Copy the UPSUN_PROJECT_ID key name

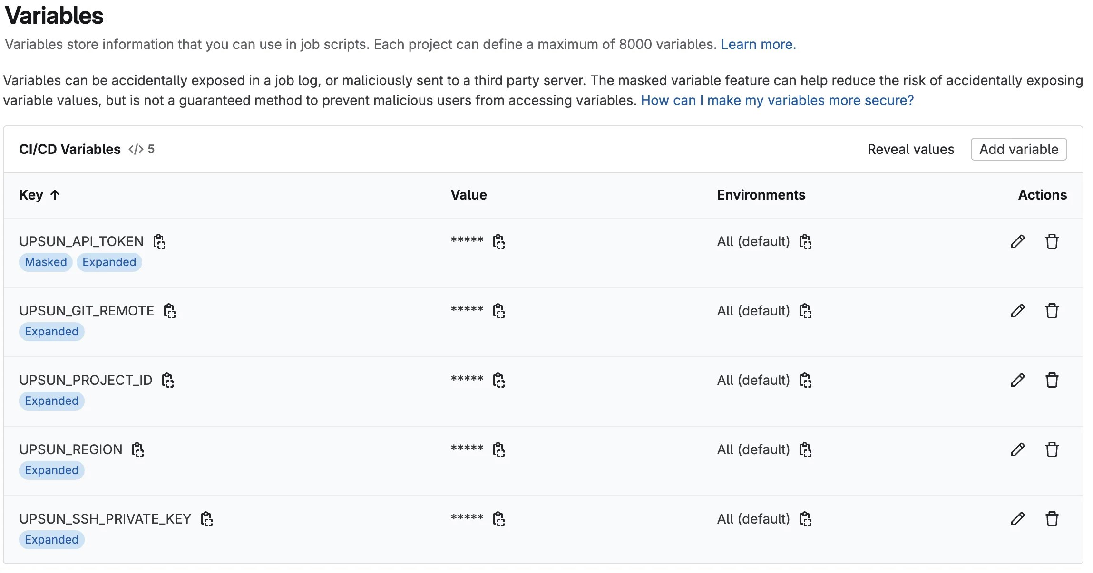point(167,380)
